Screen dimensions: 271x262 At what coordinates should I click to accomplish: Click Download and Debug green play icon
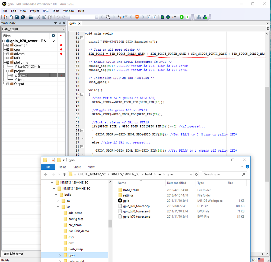[x=182, y=17]
